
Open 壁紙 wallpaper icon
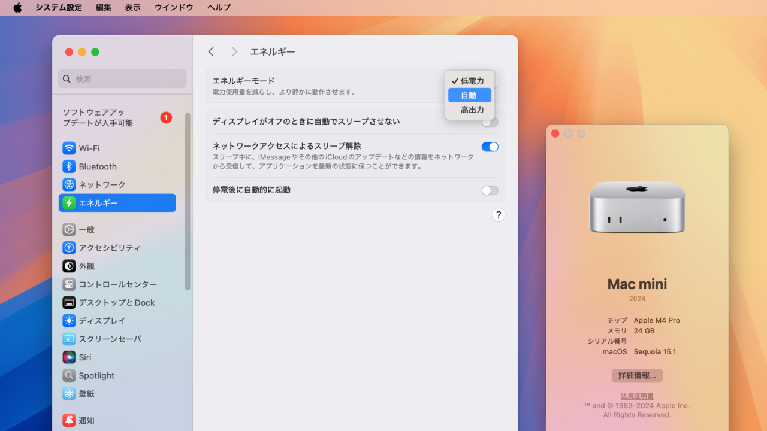pos(69,394)
